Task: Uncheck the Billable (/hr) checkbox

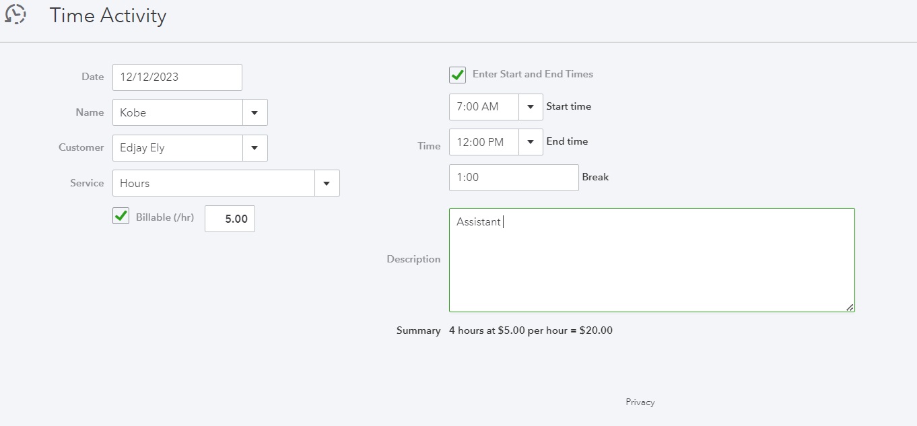Action: (x=121, y=216)
